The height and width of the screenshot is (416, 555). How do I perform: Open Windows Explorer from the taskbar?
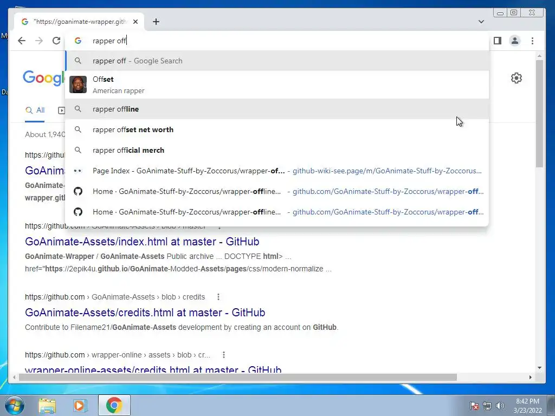[47, 405]
